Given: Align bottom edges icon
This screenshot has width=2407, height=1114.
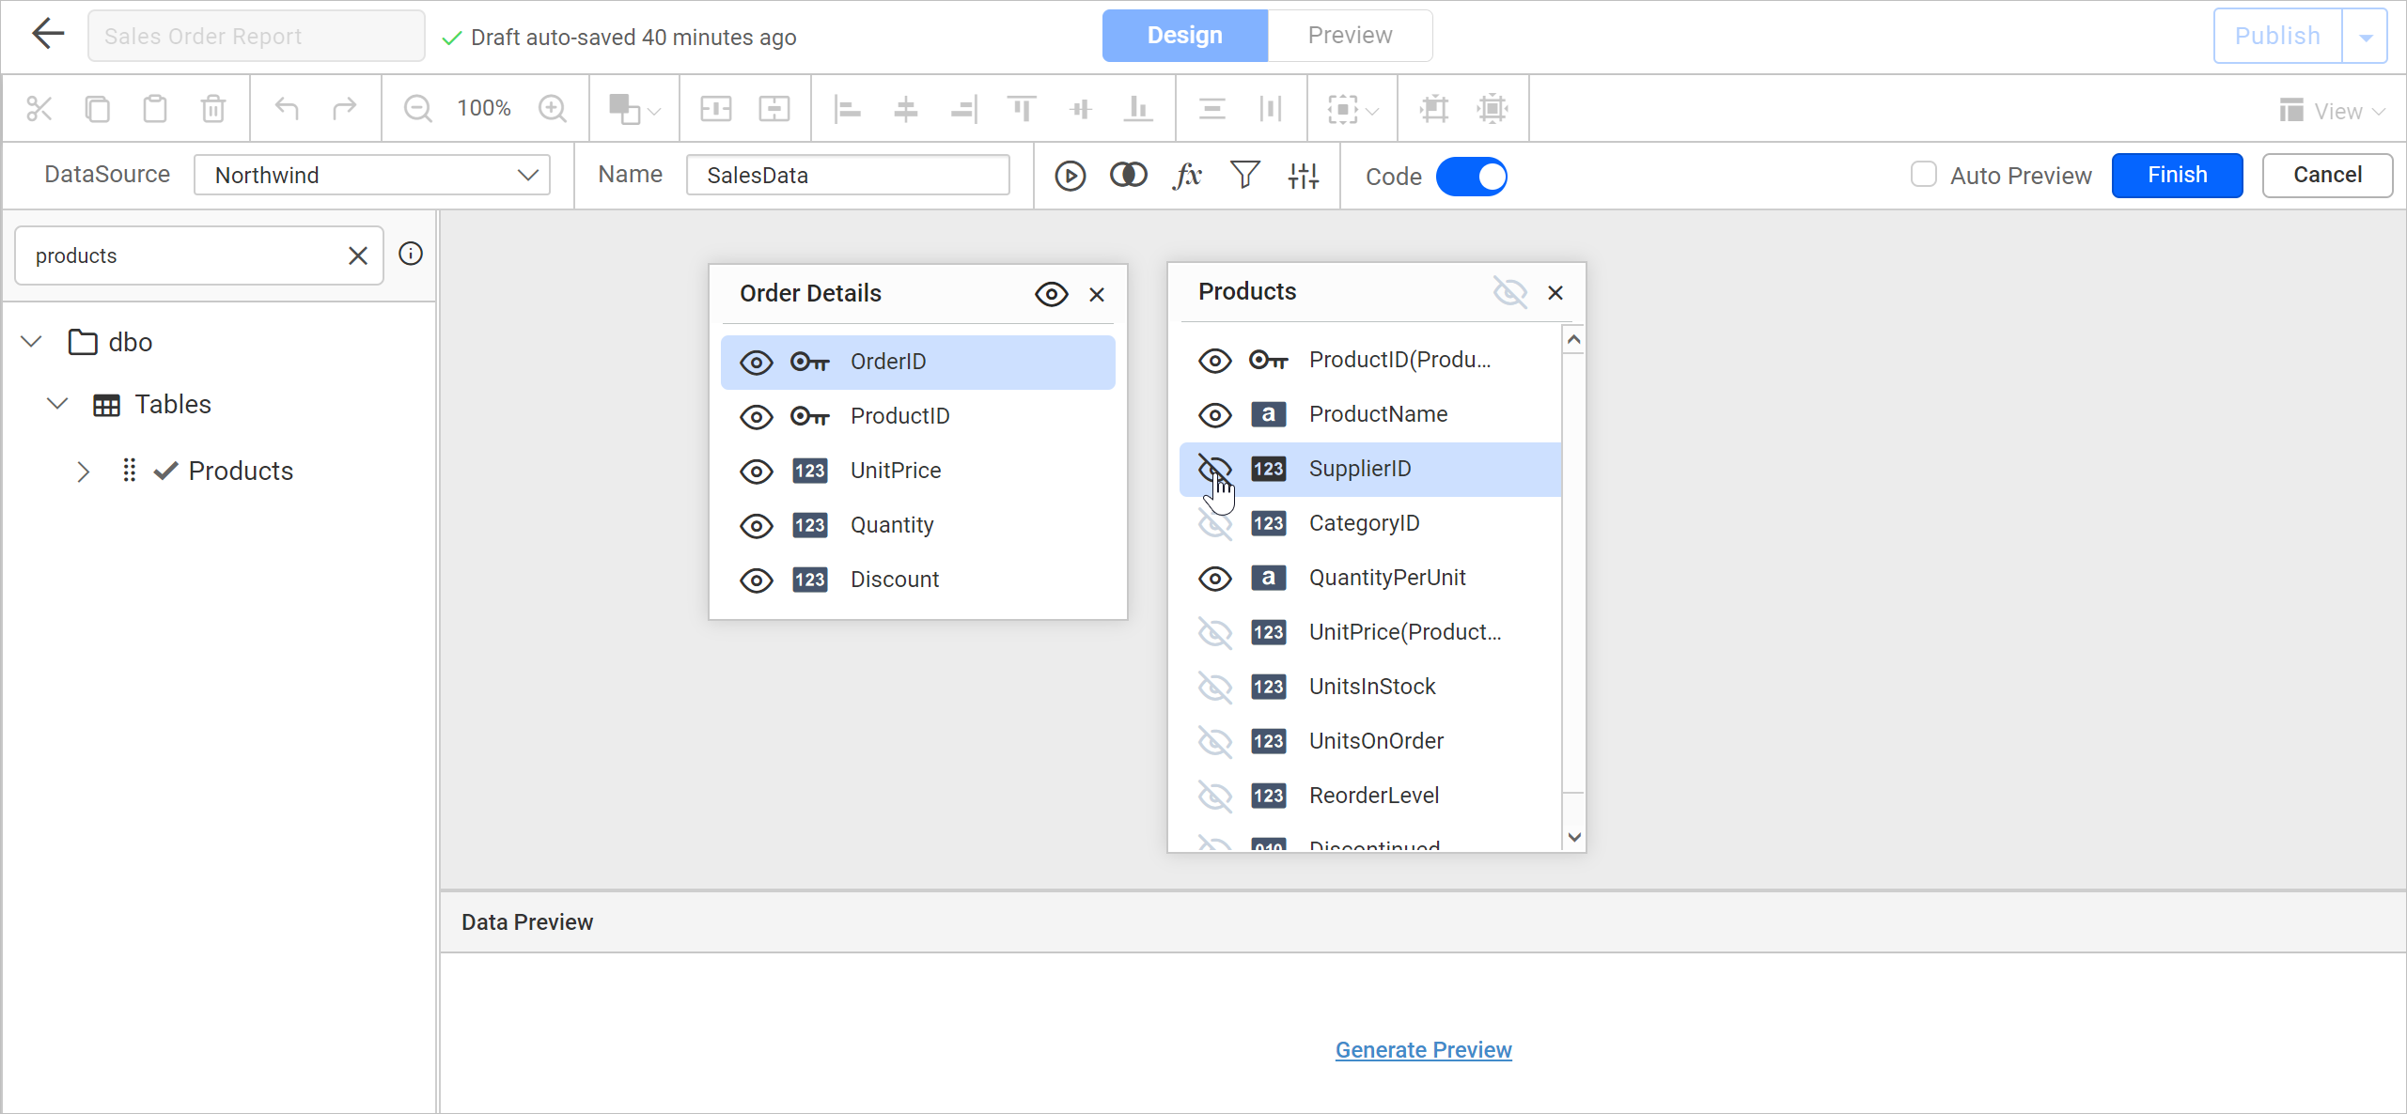Looking at the screenshot, I should (1138, 109).
